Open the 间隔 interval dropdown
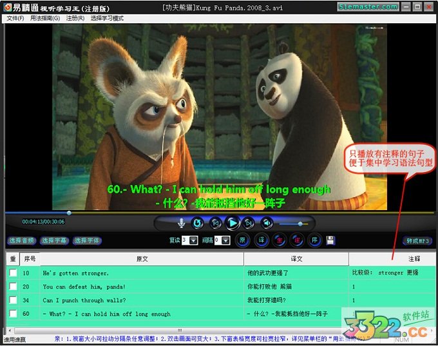Screen dimensions: 438x346 point(226,240)
